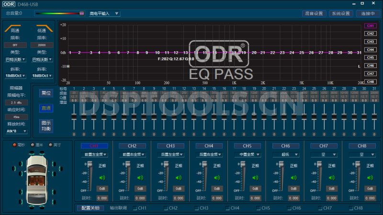Image resolution: width=383 pixels, height=215 pixels.
Task: Mute CH4 with its green speaker icon
Action: (217, 178)
